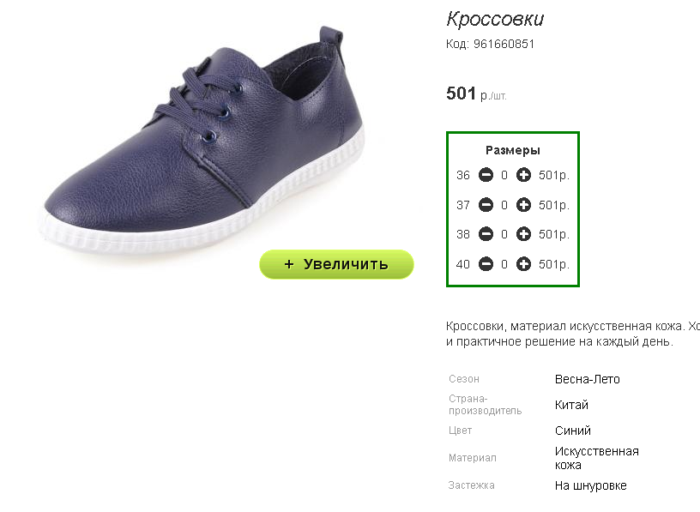Click the Кроссовки product title

click(495, 19)
